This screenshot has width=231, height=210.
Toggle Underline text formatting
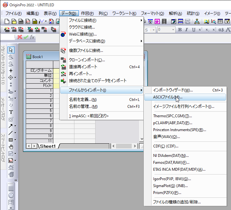click(x=193, y=30)
